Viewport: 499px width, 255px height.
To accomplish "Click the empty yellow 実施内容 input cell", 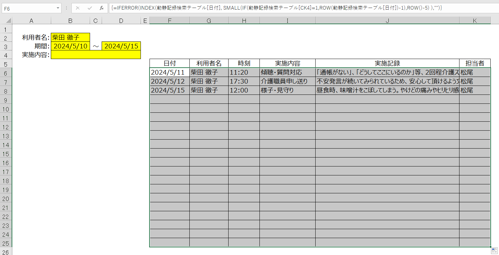I will coord(96,54).
